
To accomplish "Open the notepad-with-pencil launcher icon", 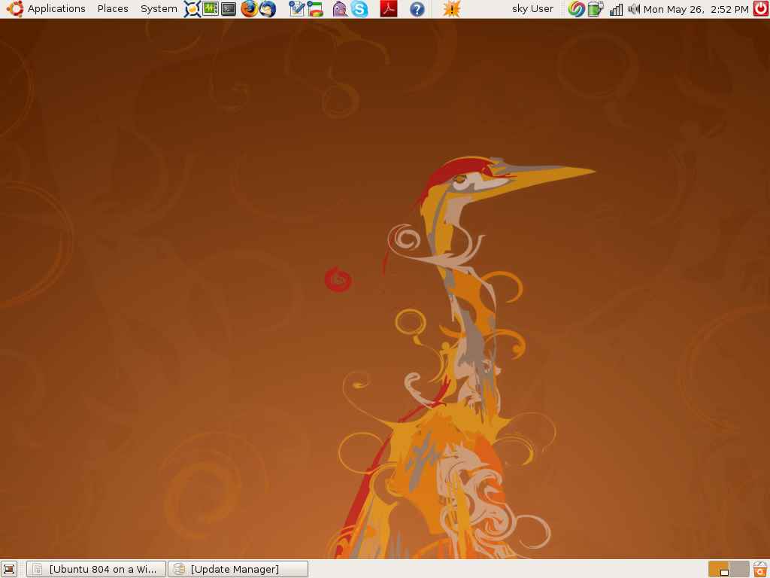I will pyautogui.click(x=296, y=9).
